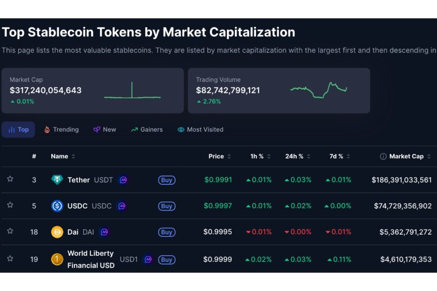Click the World Liberty Financial USD logo

tap(57, 259)
